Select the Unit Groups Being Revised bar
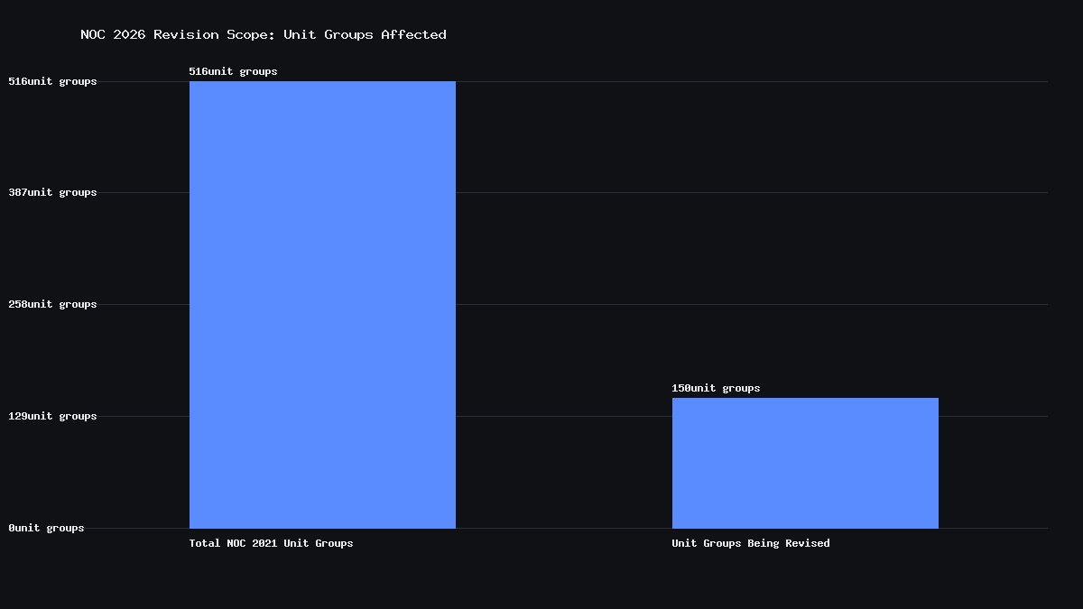The height and width of the screenshot is (609, 1083). click(x=805, y=463)
